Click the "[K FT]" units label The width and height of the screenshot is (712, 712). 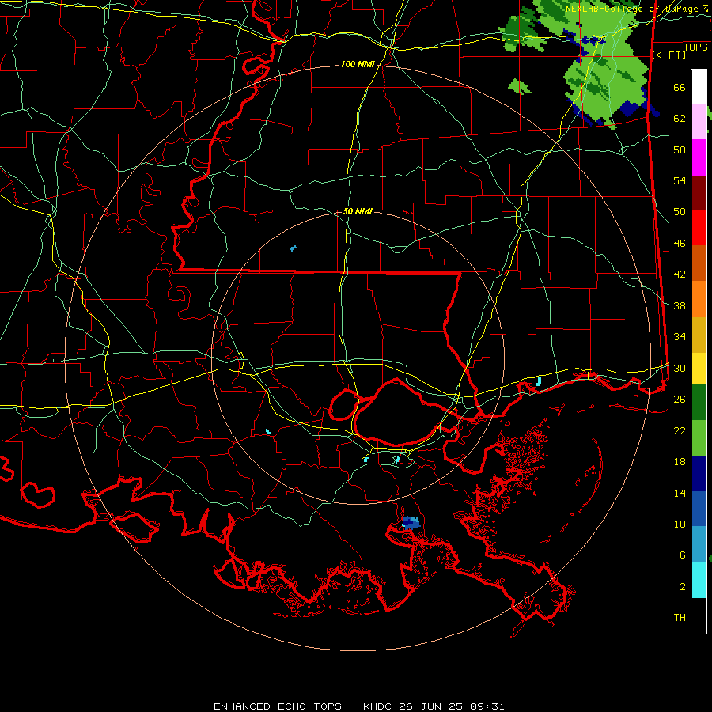click(668, 55)
